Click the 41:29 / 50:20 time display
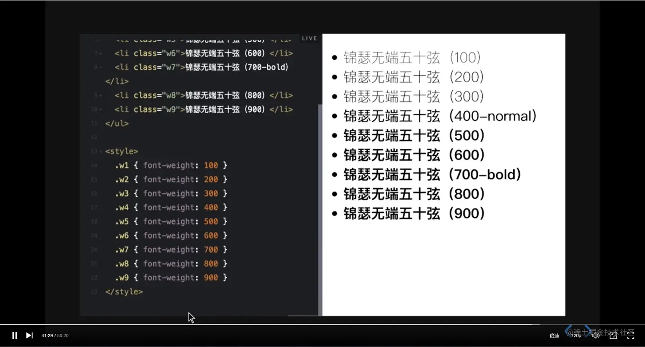645x347 pixels. tap(55, 335)
